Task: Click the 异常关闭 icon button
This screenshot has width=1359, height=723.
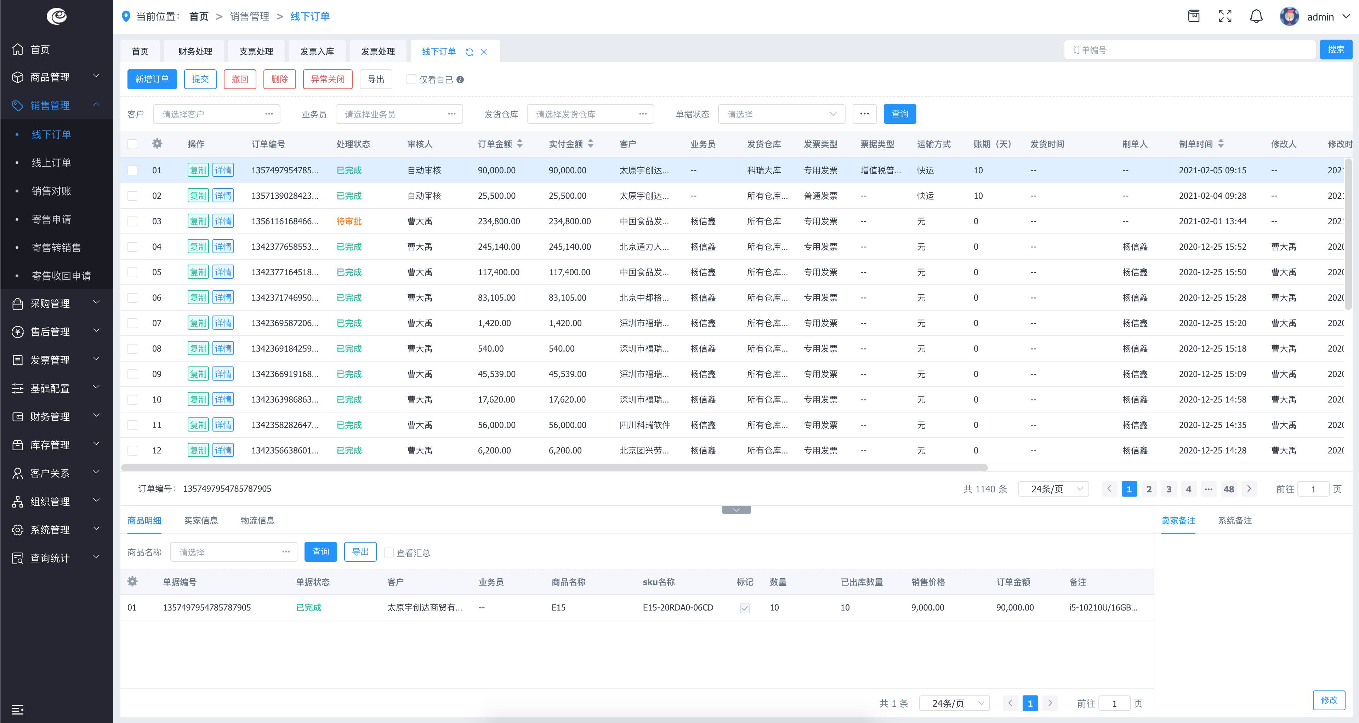Action: pyautogui.click(x=326, y=80)
